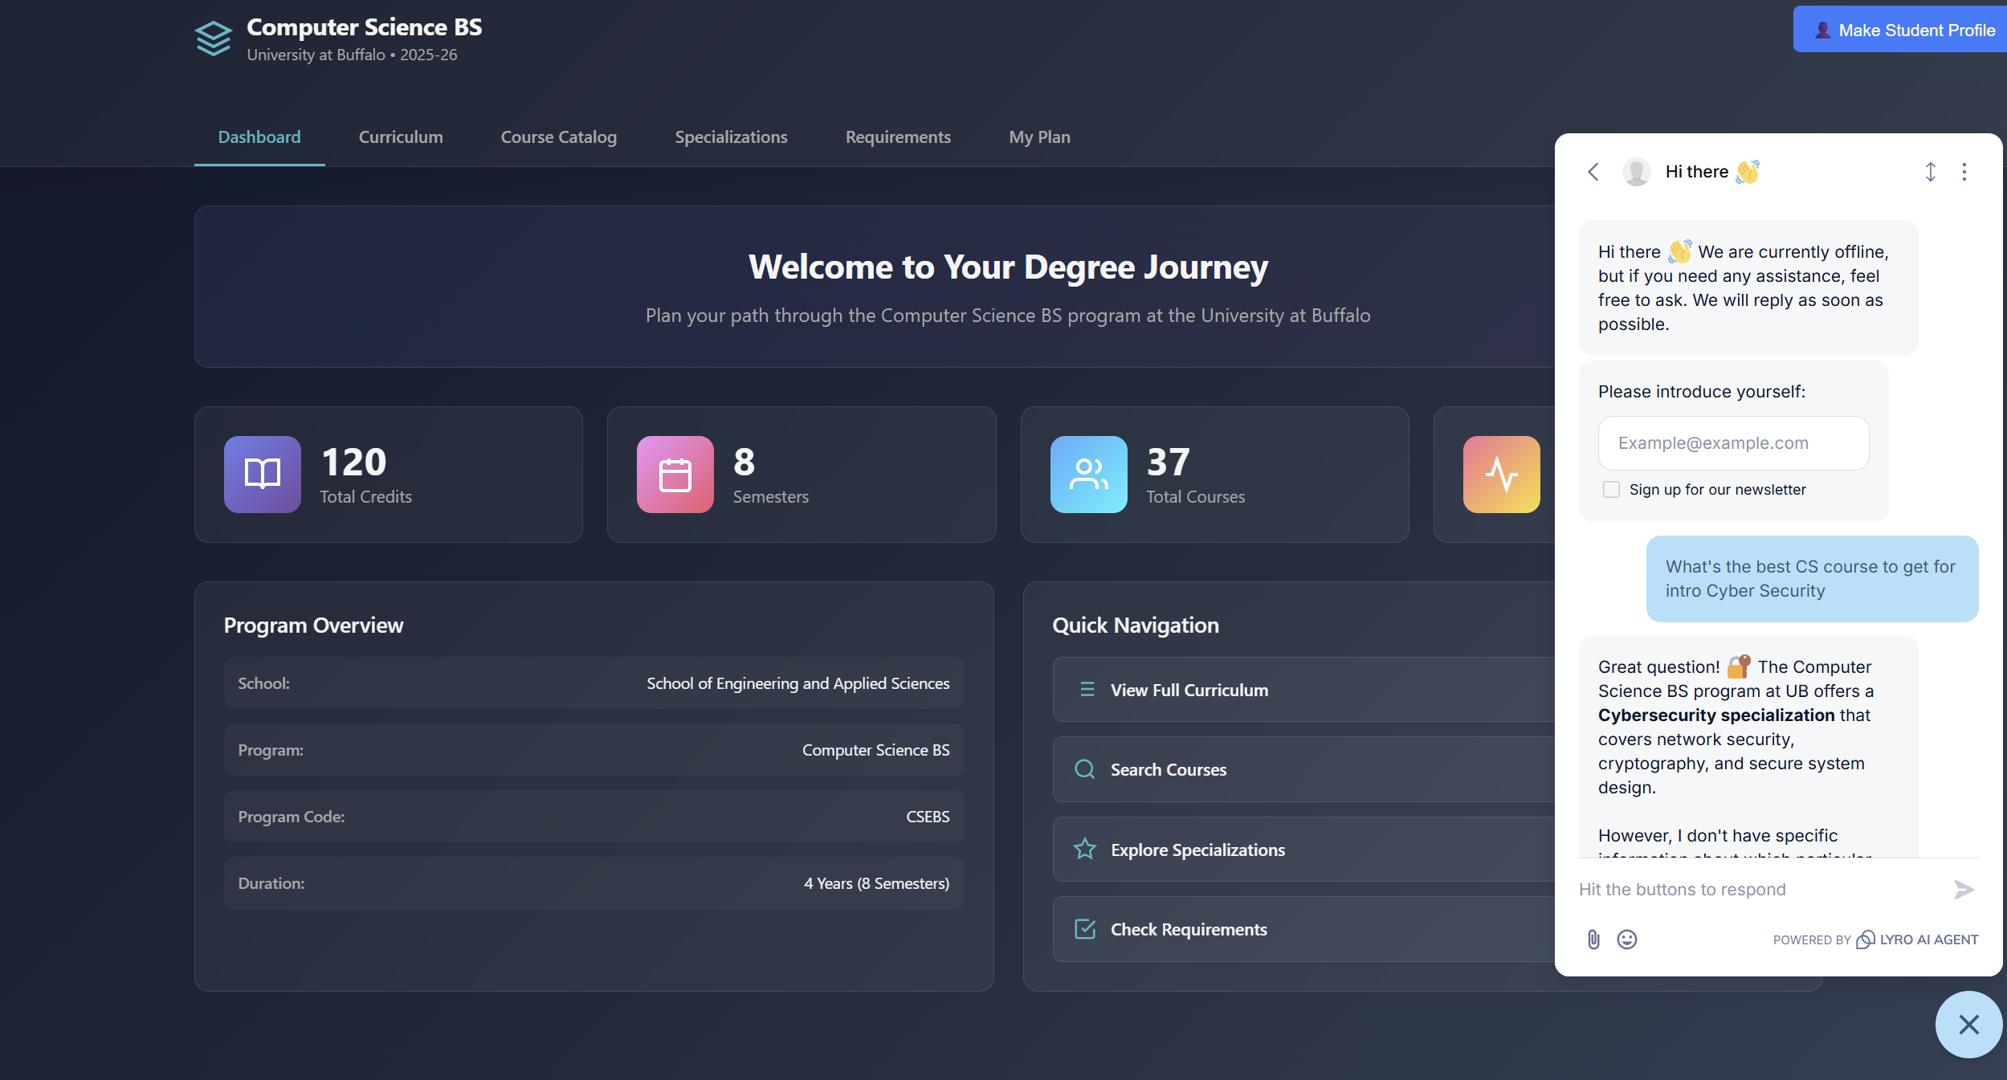Click the orange activity pulse icon

coord(1500,474)
